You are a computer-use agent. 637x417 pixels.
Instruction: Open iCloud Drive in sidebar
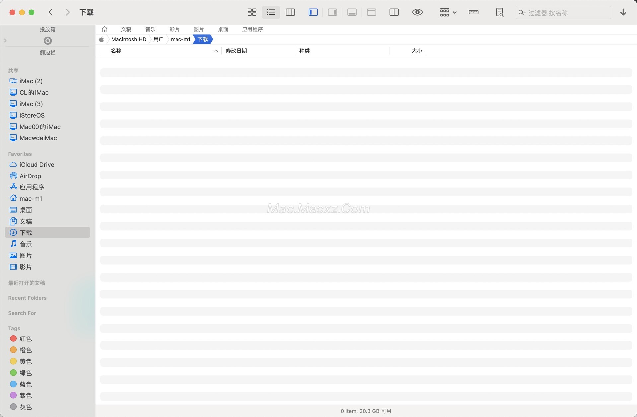(36, 165)
